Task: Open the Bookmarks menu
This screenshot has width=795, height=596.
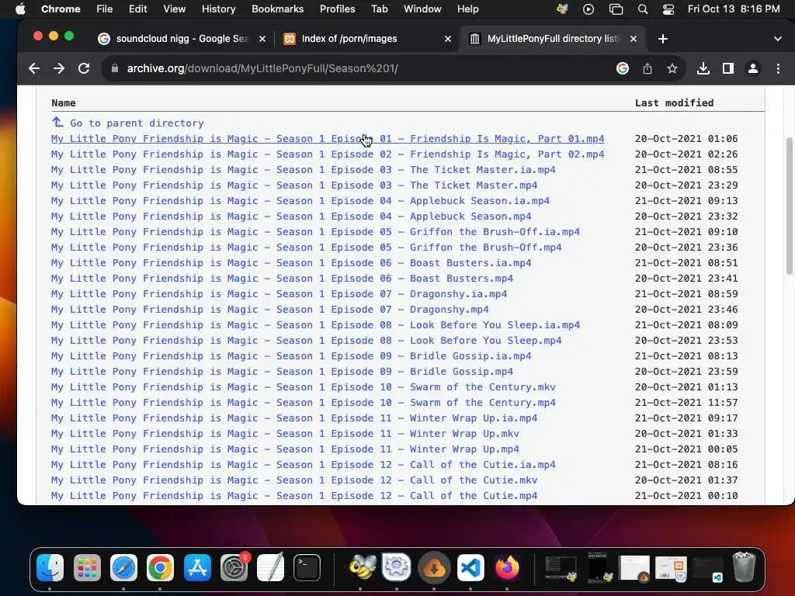Action: point(277,9)
